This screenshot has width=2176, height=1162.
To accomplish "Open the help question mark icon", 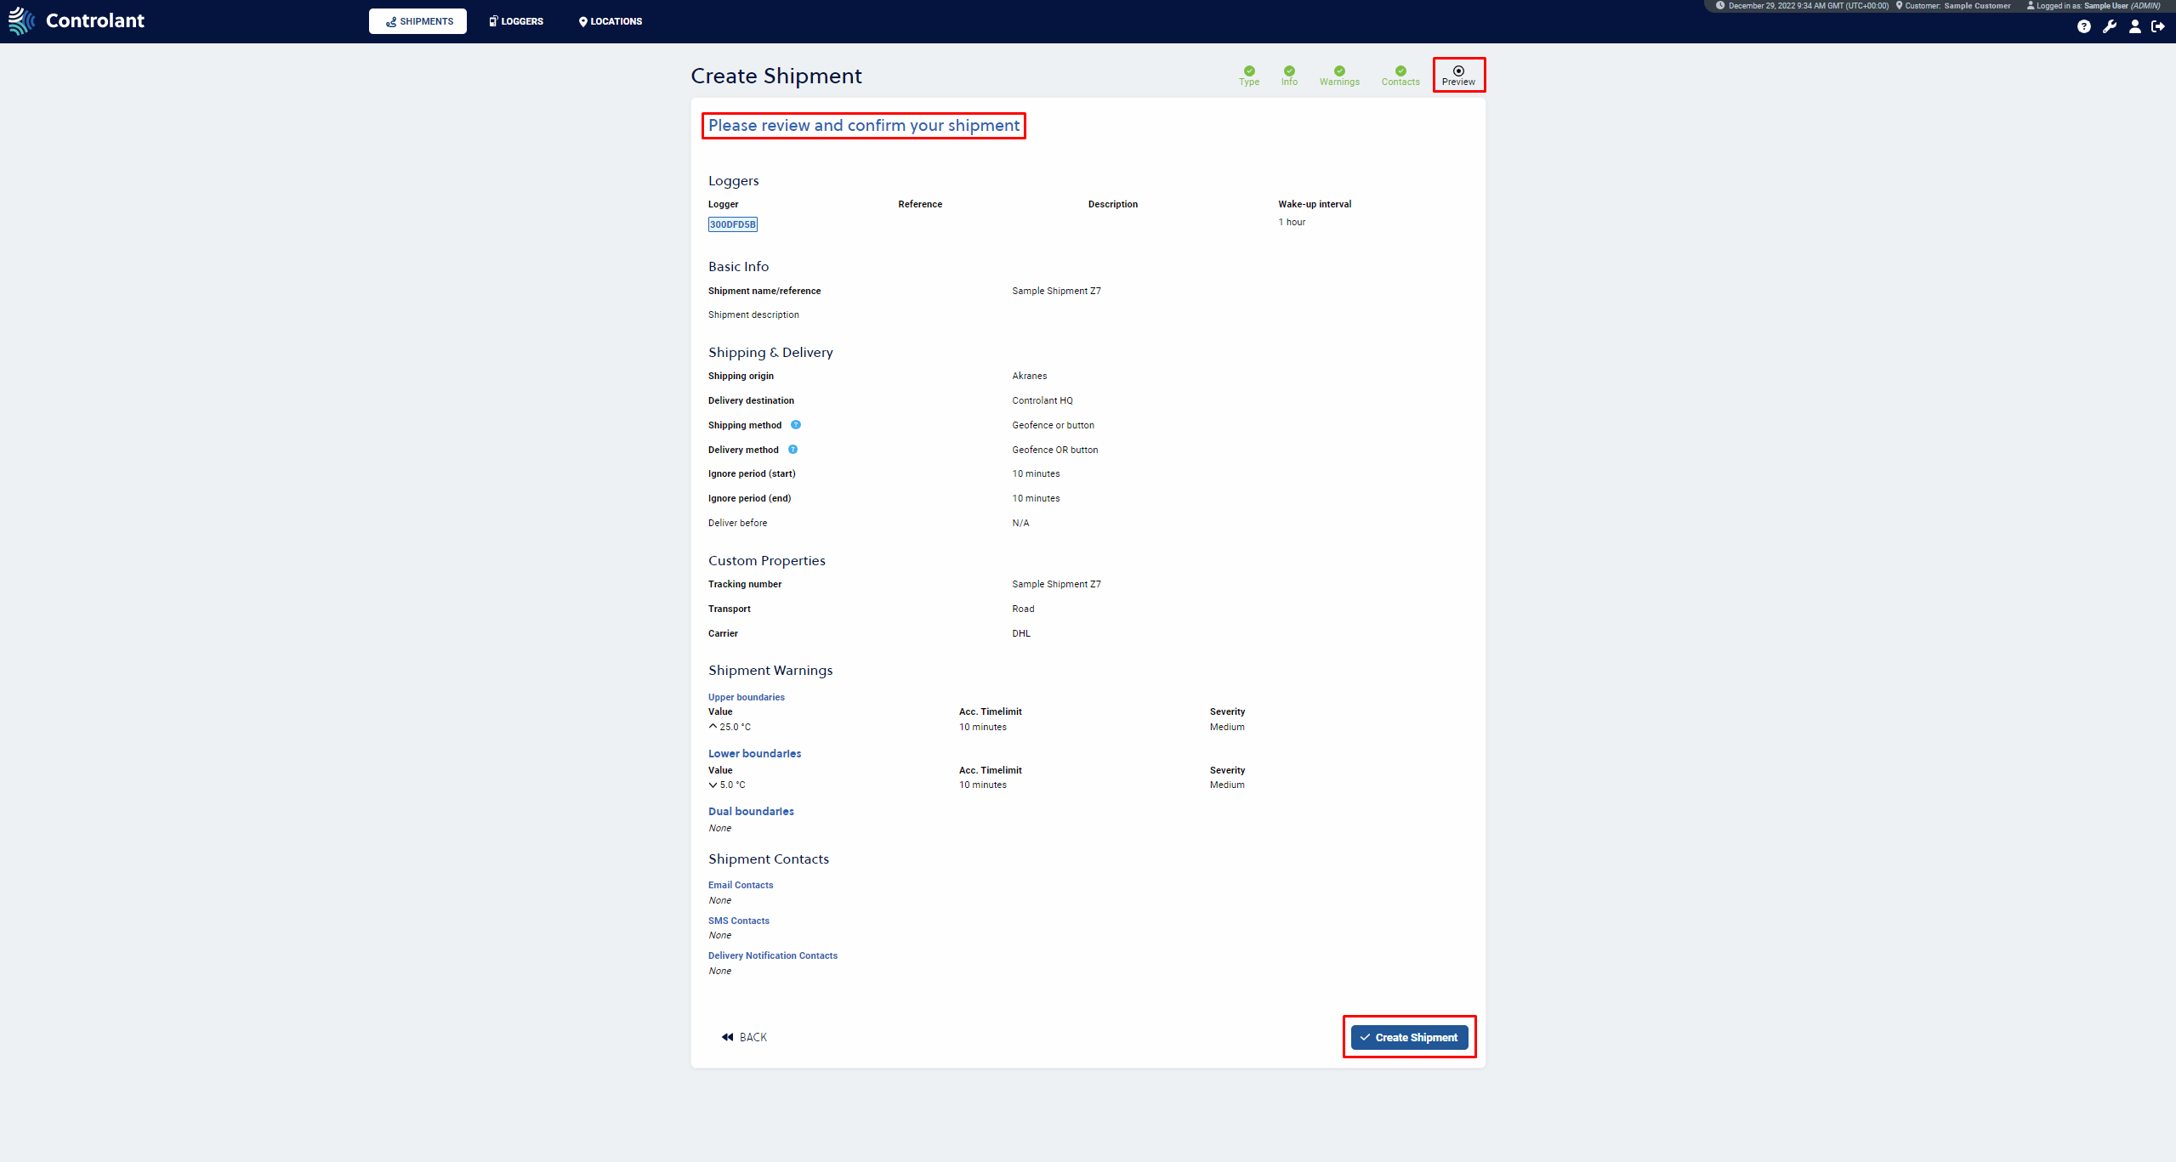I will click(2083, 26).
